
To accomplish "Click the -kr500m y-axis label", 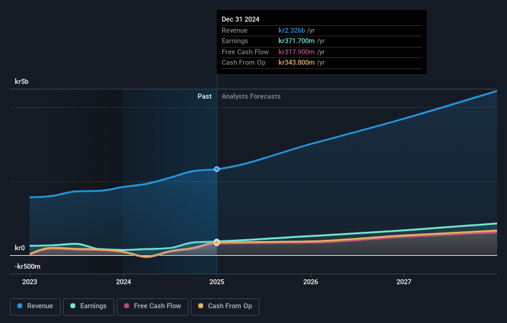I will (28, 266).
